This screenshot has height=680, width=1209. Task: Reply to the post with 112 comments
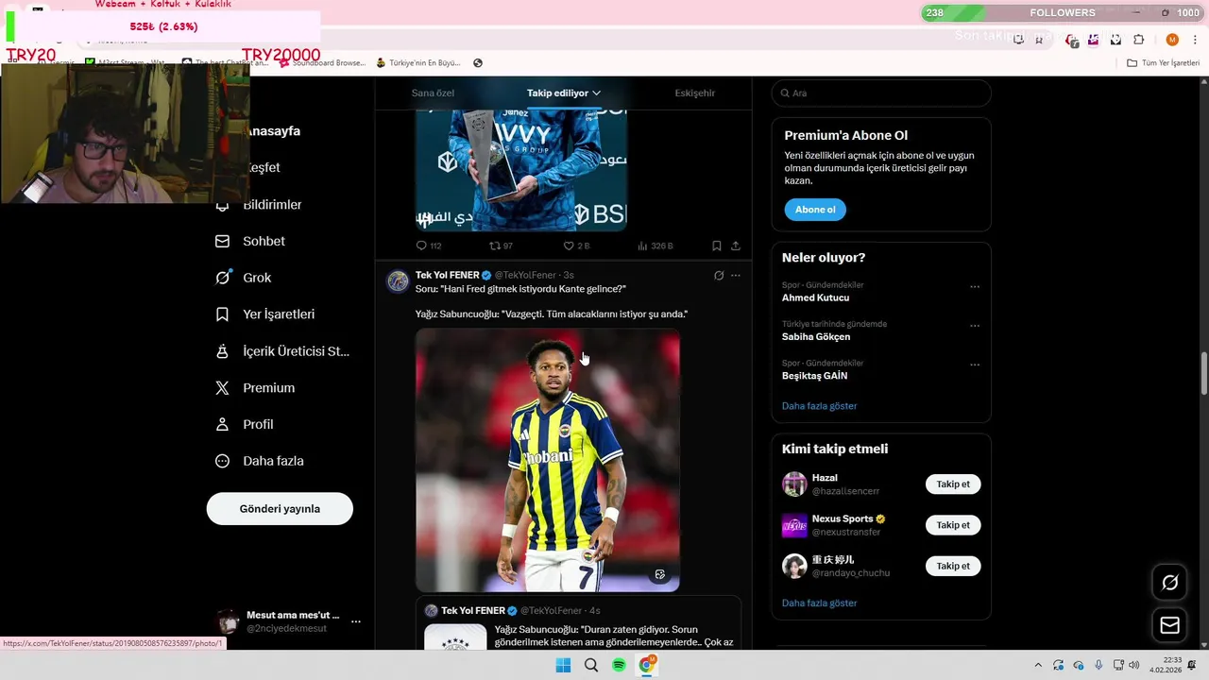428,246
